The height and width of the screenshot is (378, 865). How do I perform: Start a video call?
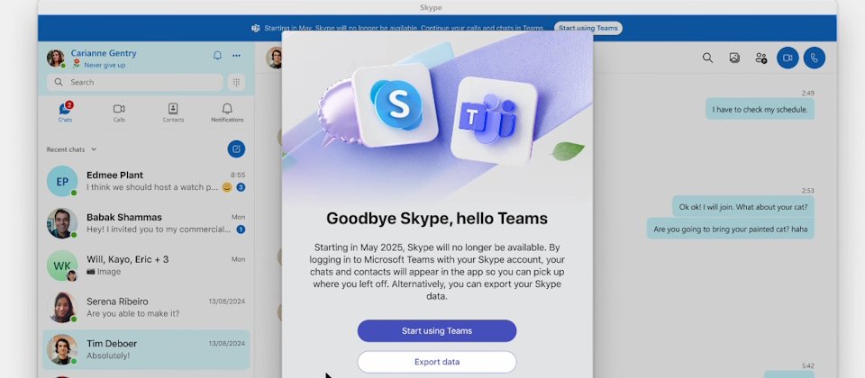(788, 58)
